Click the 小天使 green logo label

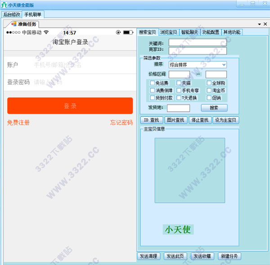178,229
